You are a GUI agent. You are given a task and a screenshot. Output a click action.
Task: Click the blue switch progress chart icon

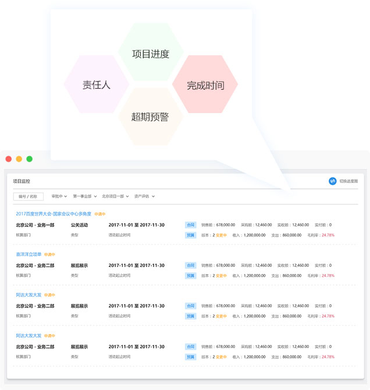point(333,181)
